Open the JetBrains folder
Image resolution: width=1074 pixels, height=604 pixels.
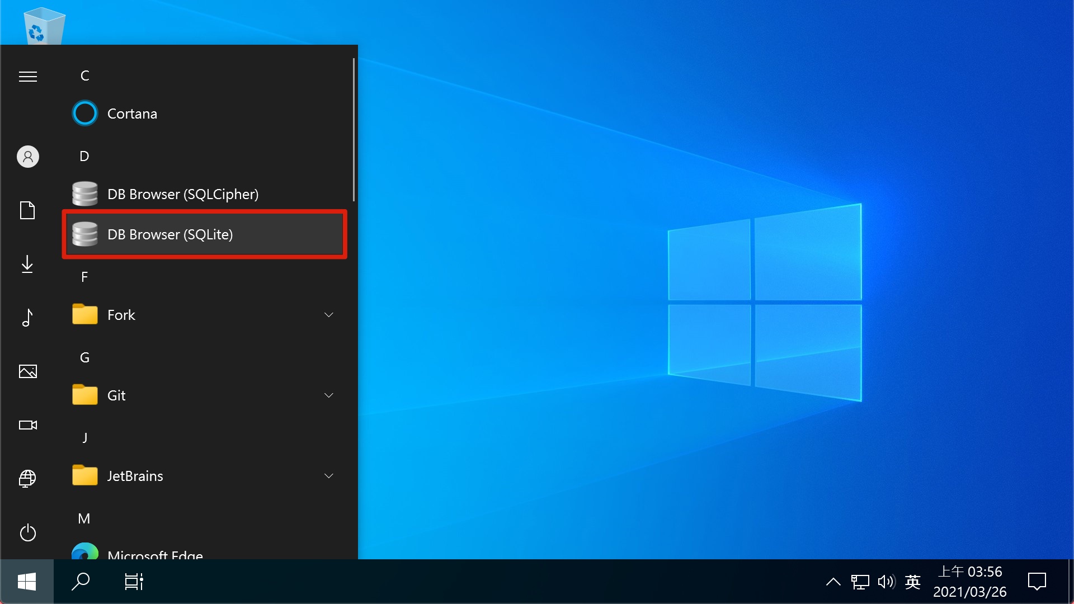[x=205, y=476]
